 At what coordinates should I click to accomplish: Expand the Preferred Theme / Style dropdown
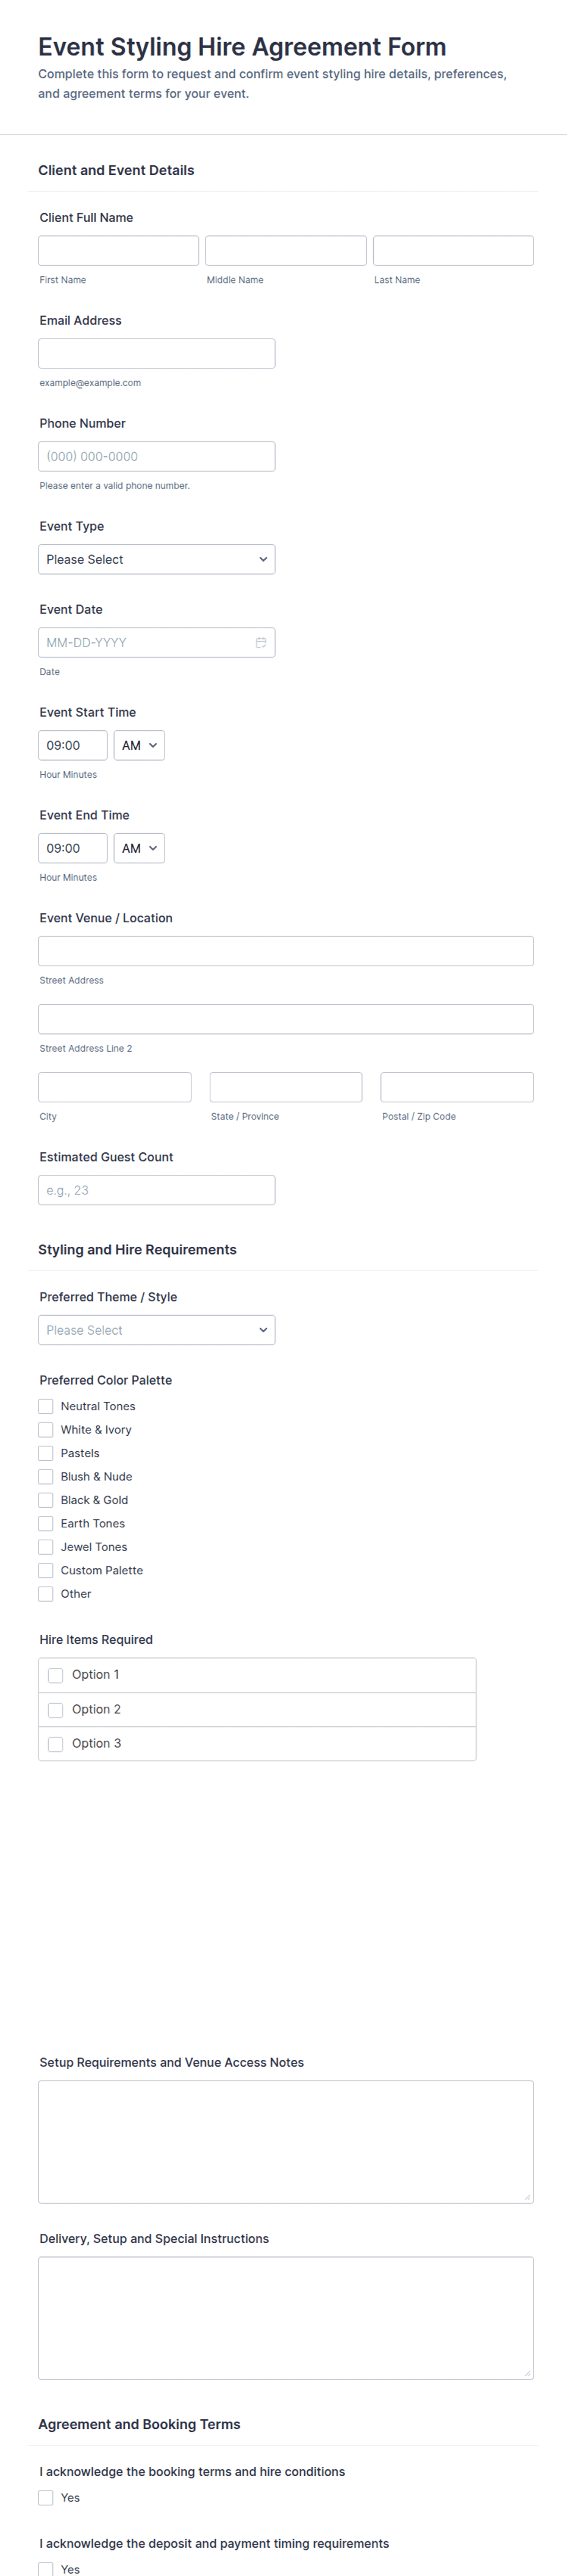pos(156,1330)
